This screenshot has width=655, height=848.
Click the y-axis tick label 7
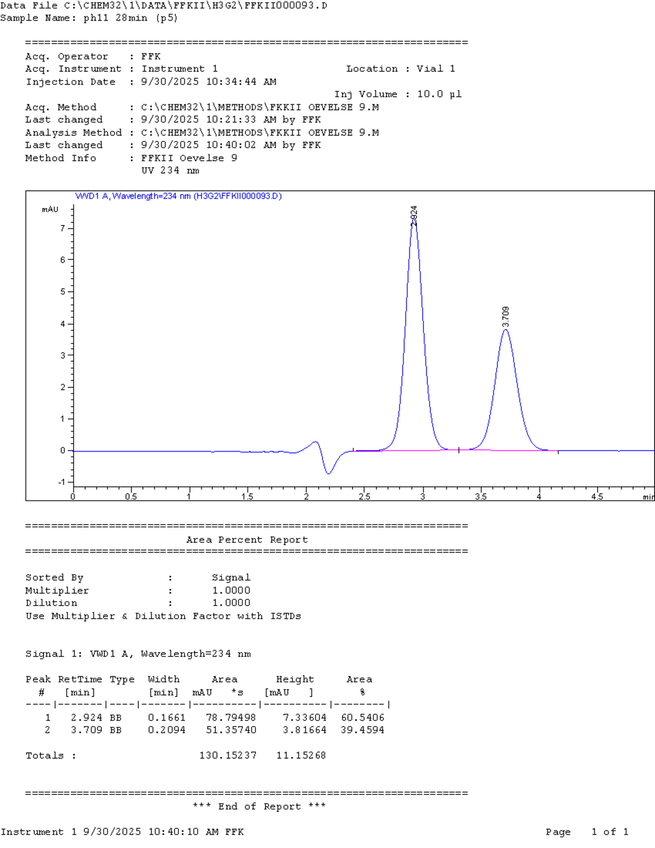[63, 228]
